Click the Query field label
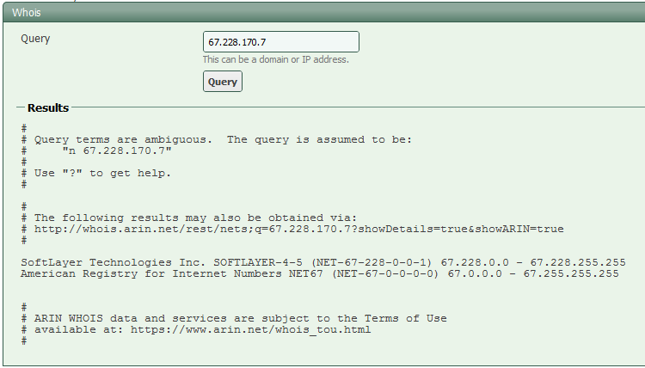 tap(35, 39)
